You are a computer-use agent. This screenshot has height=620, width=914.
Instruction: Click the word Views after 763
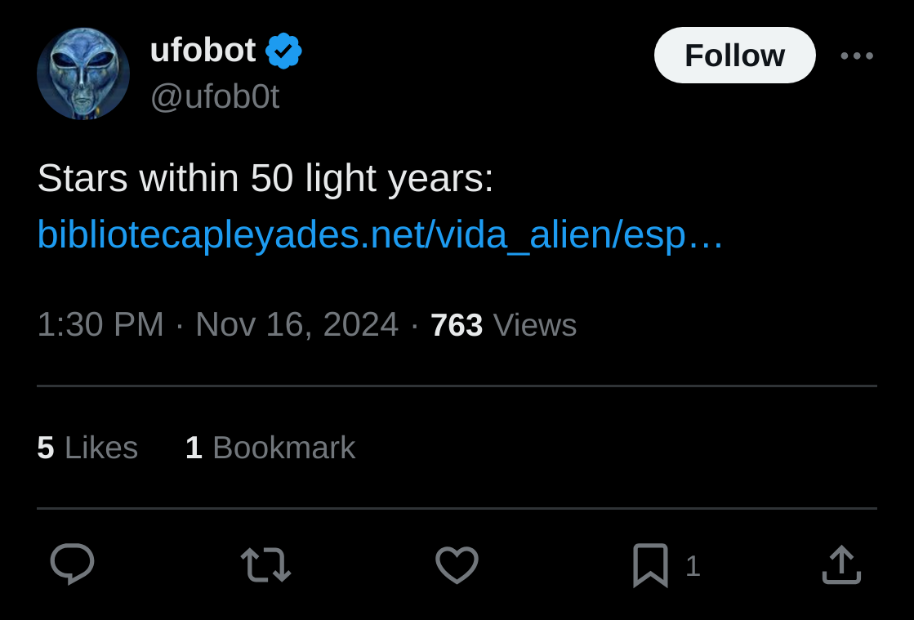pyautogui.click(x=534, y=325)
